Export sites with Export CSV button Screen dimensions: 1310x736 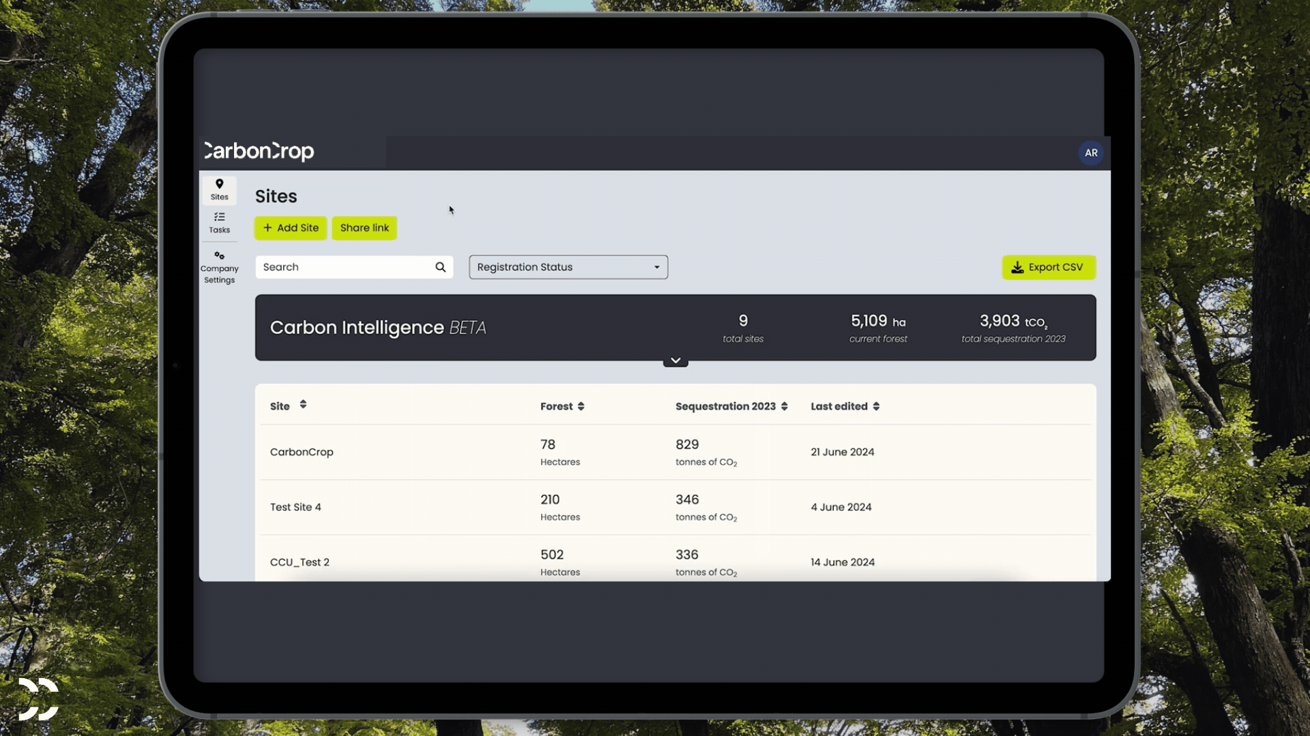click(x=1048, y=267)
